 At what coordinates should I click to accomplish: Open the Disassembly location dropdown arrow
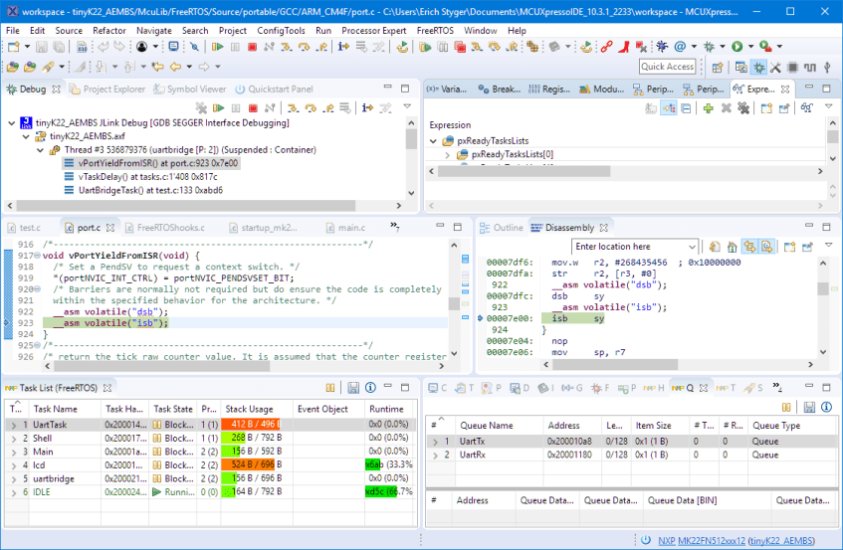click(692, 247)
